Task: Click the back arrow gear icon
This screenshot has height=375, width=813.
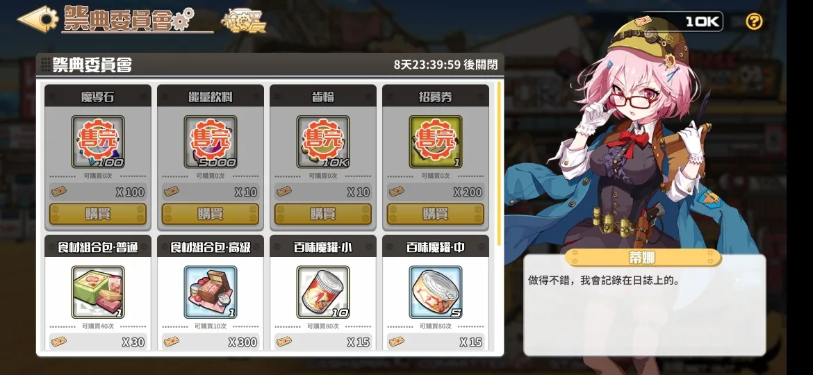Action: pyautogui.click(x=38, y=19)
